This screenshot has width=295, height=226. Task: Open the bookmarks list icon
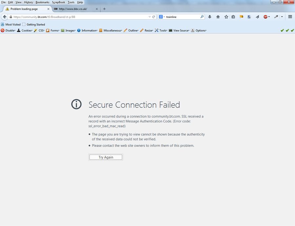click(233, 17)
